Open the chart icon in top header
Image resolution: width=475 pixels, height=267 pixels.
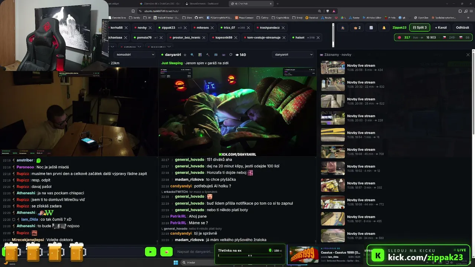tap(371, 28)
